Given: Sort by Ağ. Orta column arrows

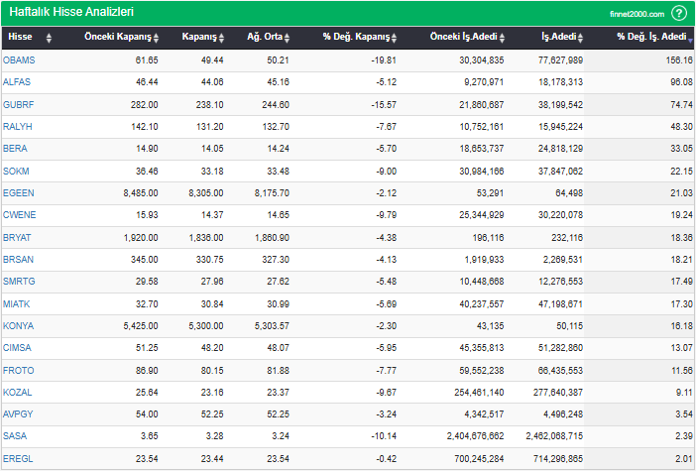Looking at the screenshot, I should coord(287,39).
